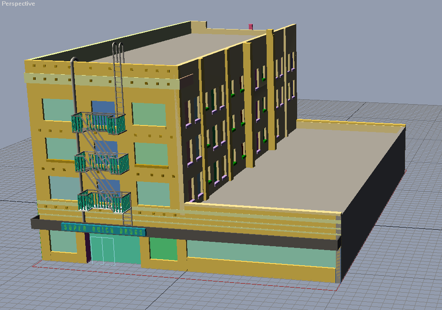
Task: Pick the bright green storefront window
Action: tap(164, 249)
